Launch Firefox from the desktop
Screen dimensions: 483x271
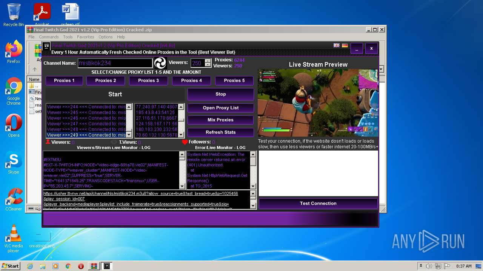[14, 52]
